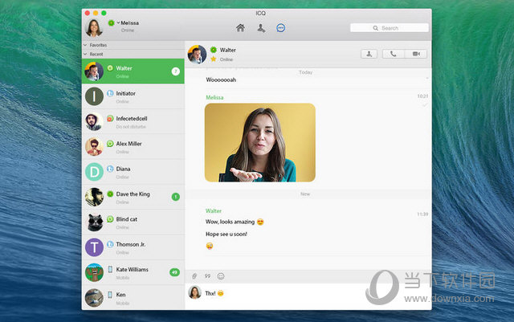Open the Alex Miller conversation
Viewport: 514px width, 322px height.
tap(133, 147)
